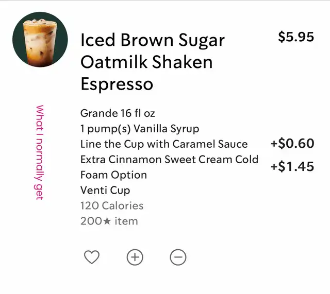The width and height of the screenshot is (330, 294).
Task: Click the pink "What I normally get" label
Action: tap(40, 152)
